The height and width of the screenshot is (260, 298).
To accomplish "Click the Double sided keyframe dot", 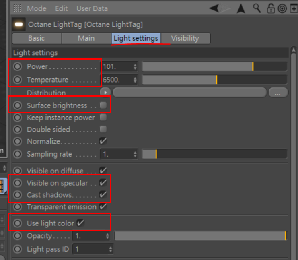I will [17, 129].
